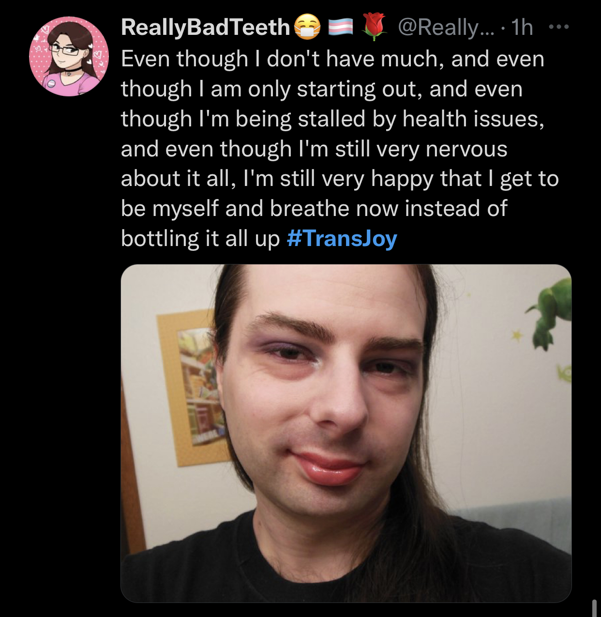Click the first line "Even though I don't"

point(221,59)
